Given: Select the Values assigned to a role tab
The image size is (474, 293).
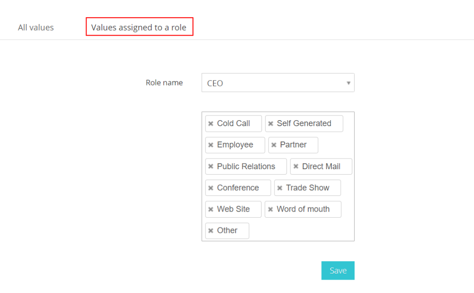Looking at the screenshot, I should tap(139, 27).
